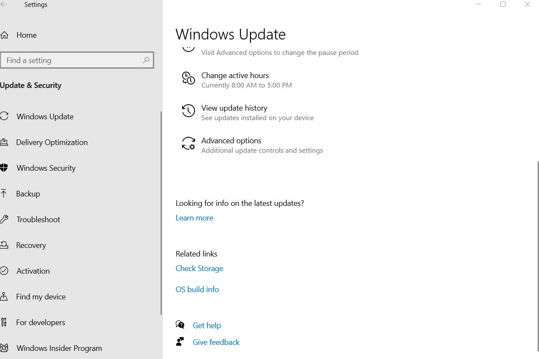Navigate to Home in the sidebar
539x359 pixels.
tap(26, 35)
